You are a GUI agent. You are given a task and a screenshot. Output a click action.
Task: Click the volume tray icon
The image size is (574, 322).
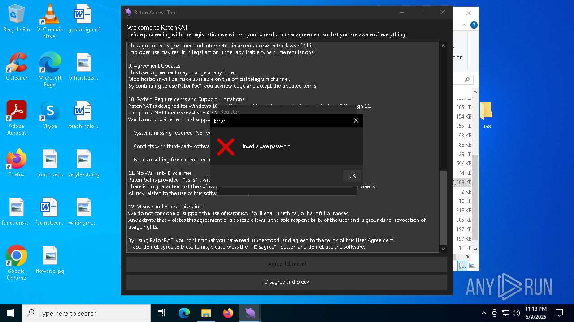click(x=516, y=313)
